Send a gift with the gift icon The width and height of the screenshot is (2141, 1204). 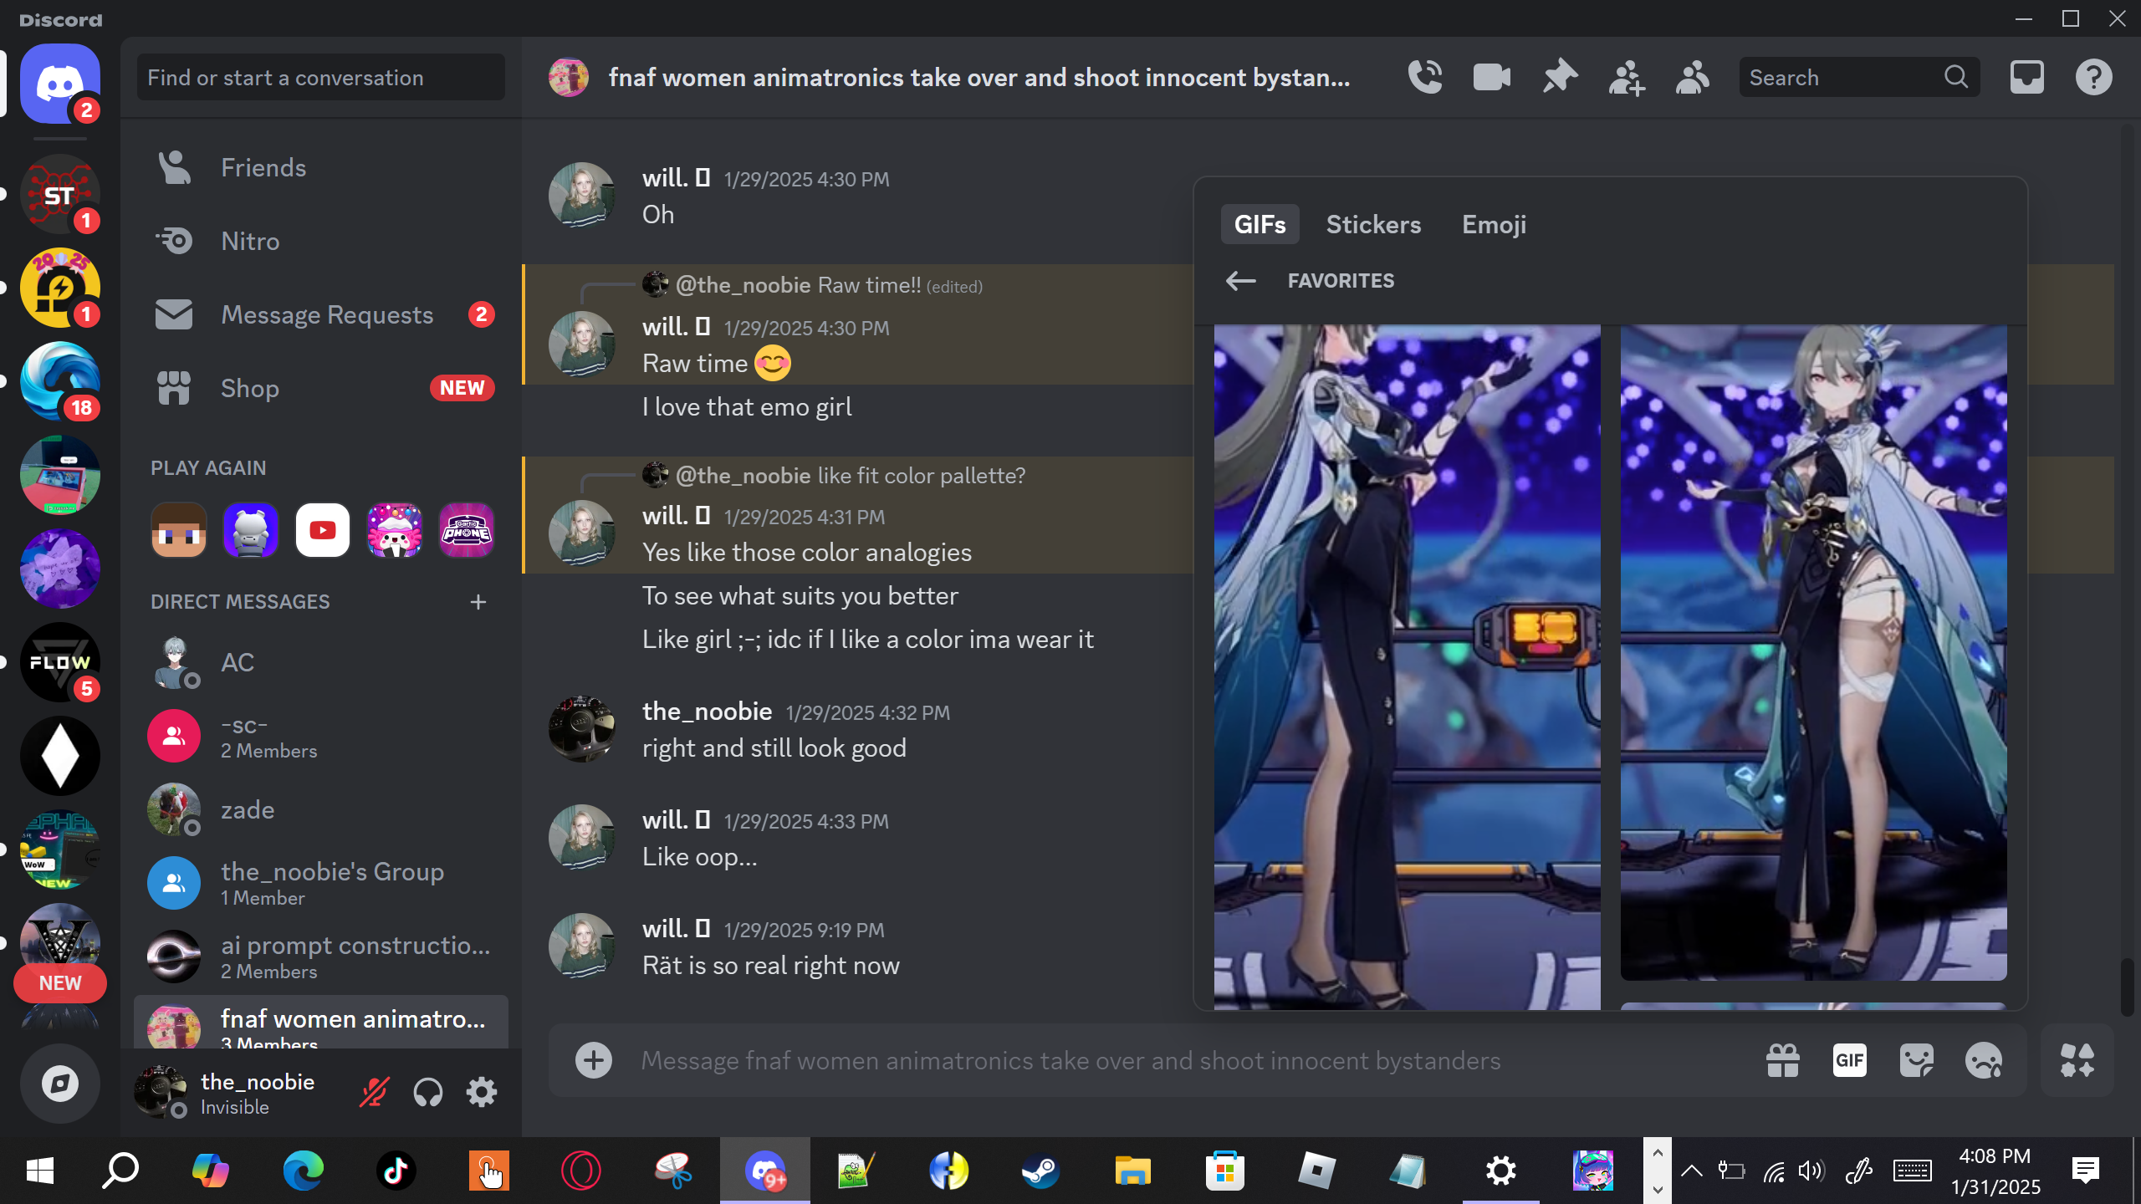pyautogui.click(x=1782, y=1060)
